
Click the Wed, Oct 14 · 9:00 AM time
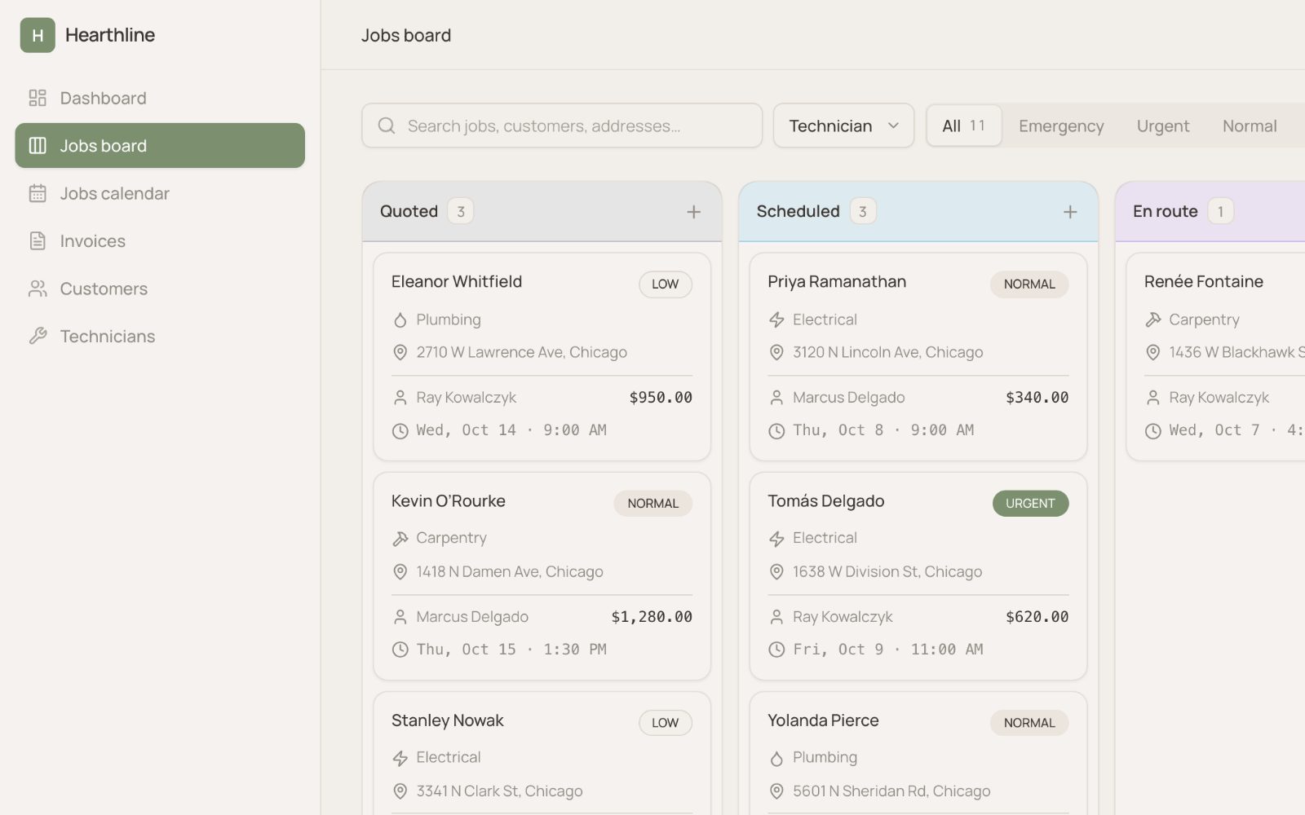511,430
